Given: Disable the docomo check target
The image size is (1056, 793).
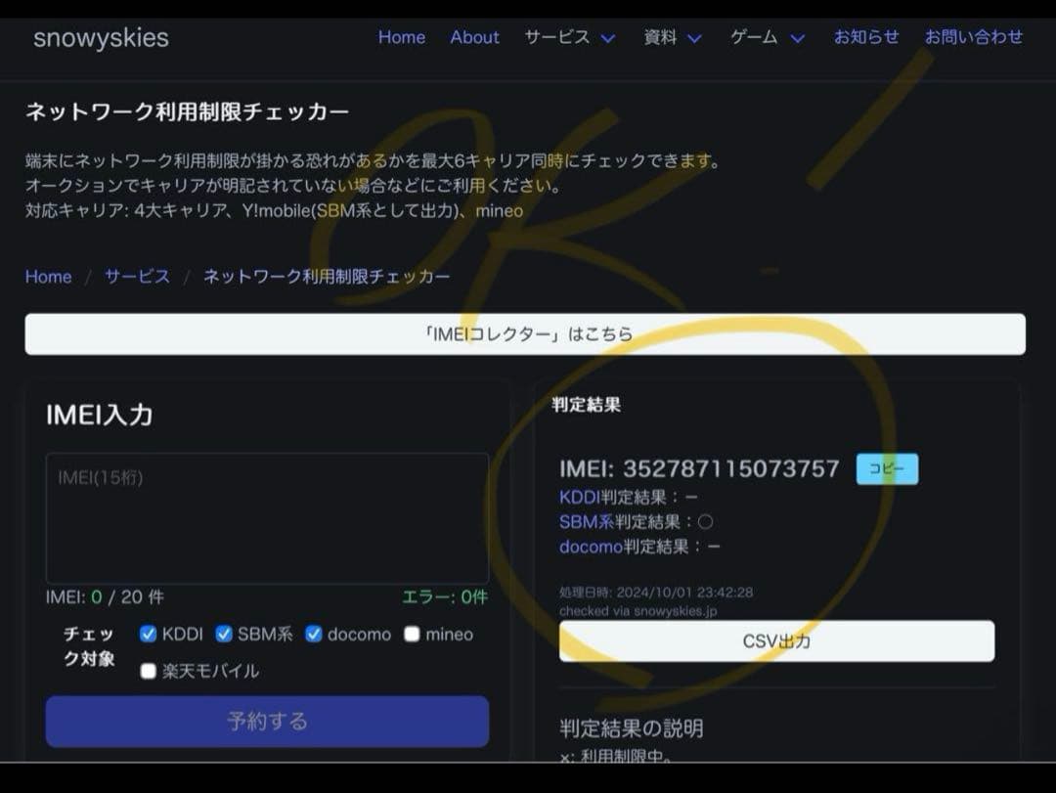Looking at the screenshot, I should (314, 634).
